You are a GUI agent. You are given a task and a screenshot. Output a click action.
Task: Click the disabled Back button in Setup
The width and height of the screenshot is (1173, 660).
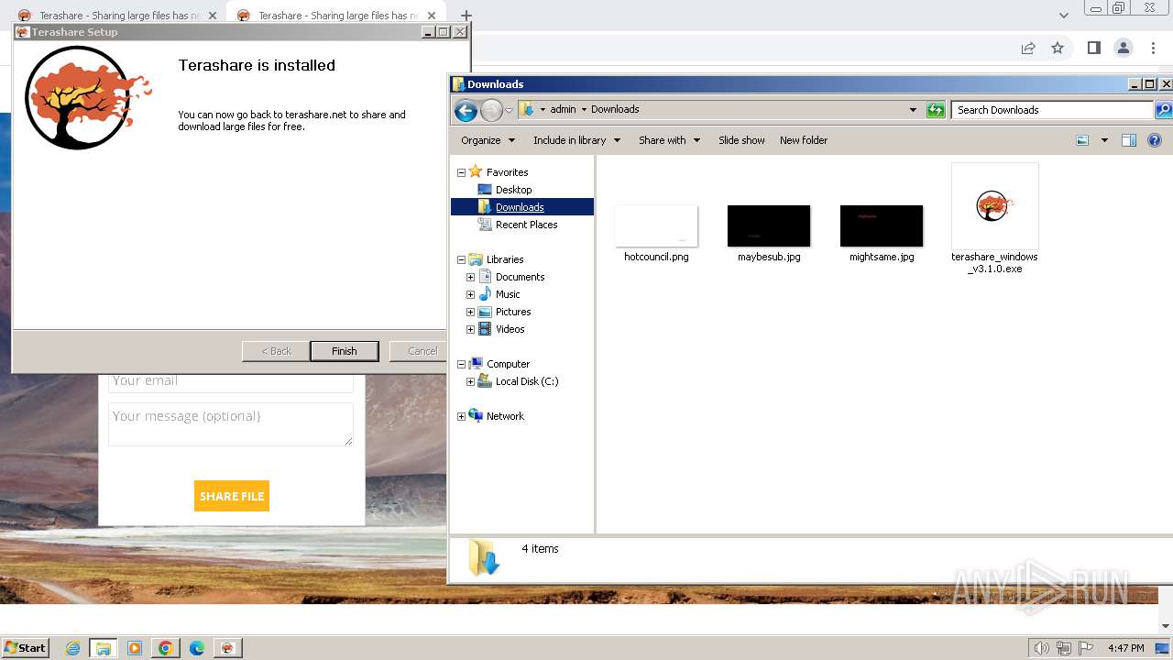(276, 351)
